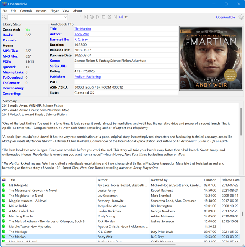Click the previous track player button

[x=86, y=17]
